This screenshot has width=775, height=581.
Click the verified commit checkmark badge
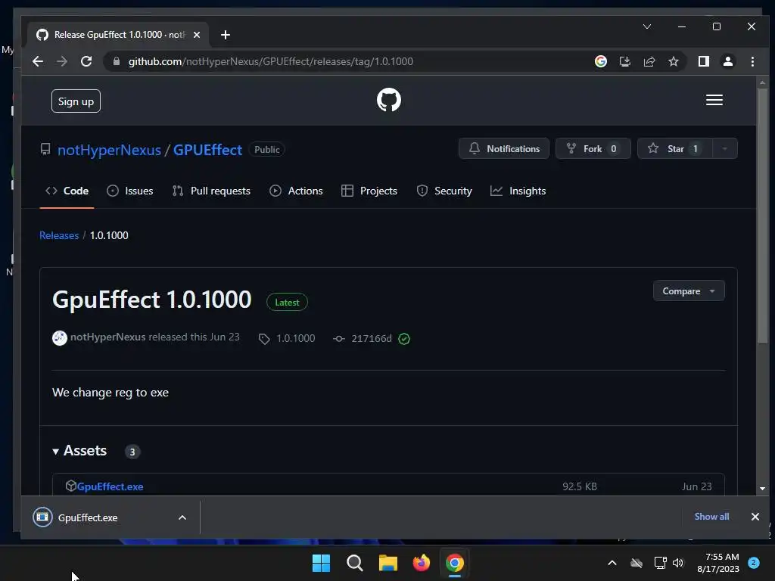tap(404, 338)
